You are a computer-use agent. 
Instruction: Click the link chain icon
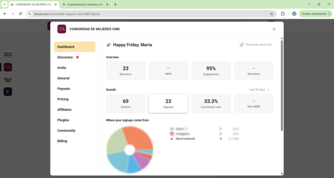242,45
